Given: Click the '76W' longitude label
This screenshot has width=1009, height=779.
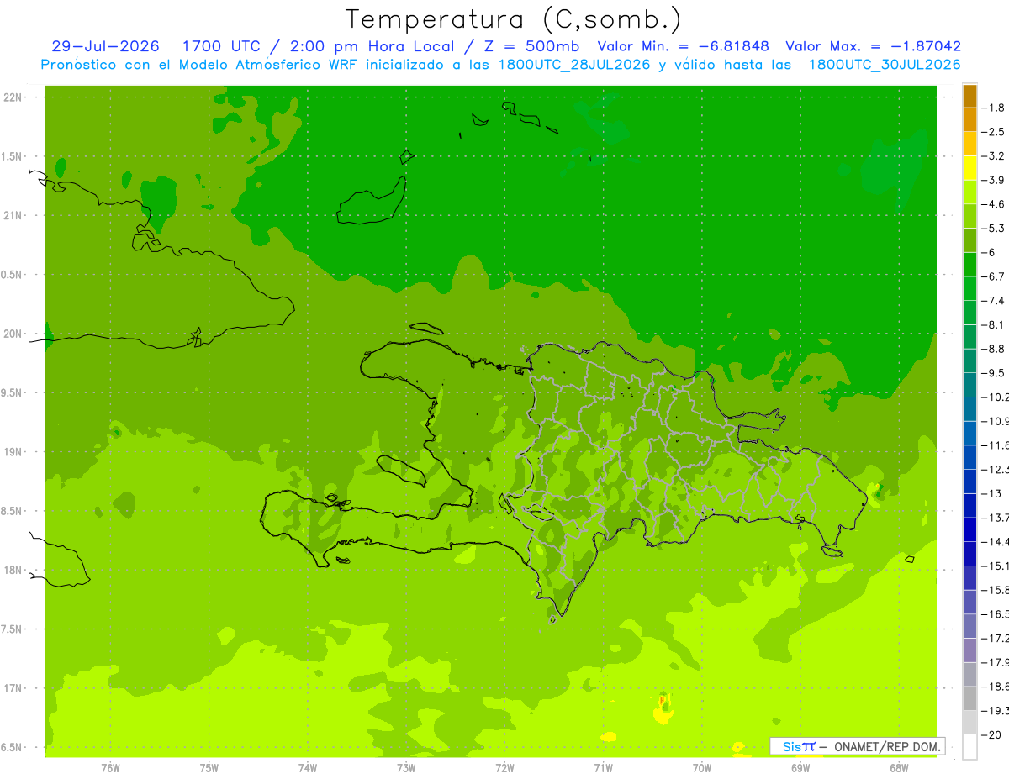Looking at the screenshot, I should (110, 768).
